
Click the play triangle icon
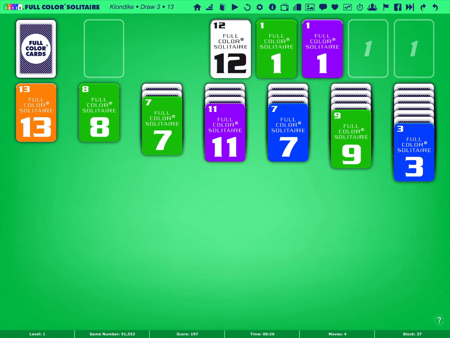pos(235,7)
